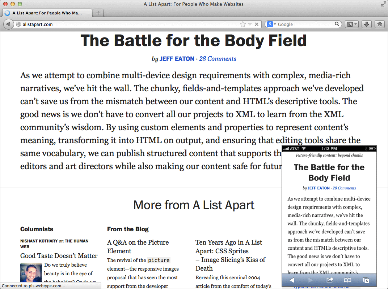388x289 pixels.
Task: Open the bookmarks menu button
Action: tap(352, 24)
